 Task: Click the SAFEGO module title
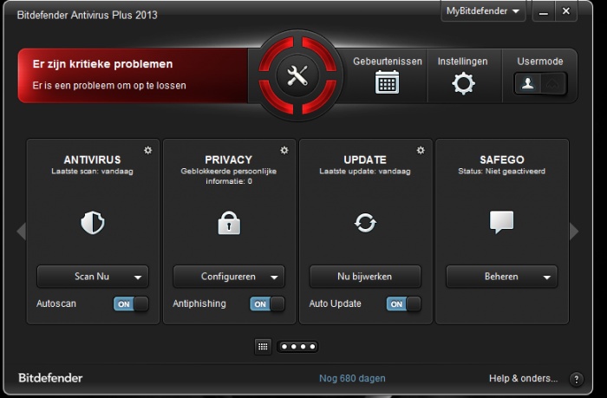click(502, 160)
